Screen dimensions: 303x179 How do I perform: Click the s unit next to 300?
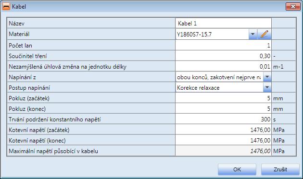tap(275, 119)
